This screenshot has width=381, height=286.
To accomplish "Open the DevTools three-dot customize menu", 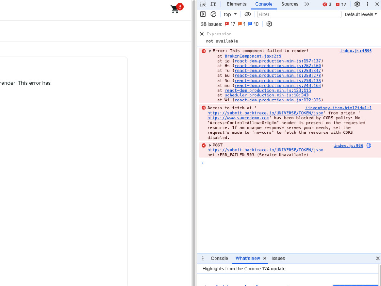I will [367, 4].
